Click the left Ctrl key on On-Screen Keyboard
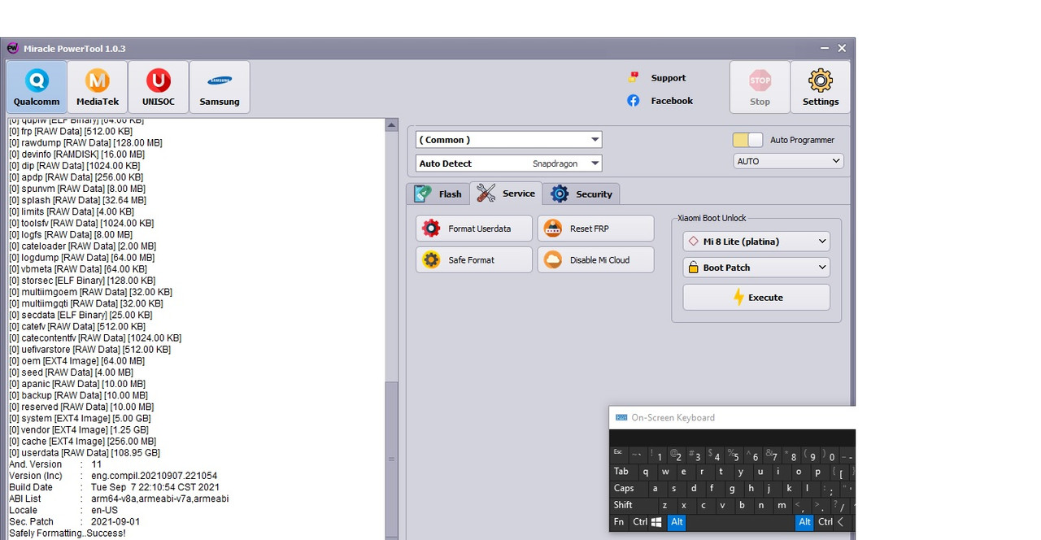The height and width of the screenshot is (540, 1041). [x=640, y=522]
